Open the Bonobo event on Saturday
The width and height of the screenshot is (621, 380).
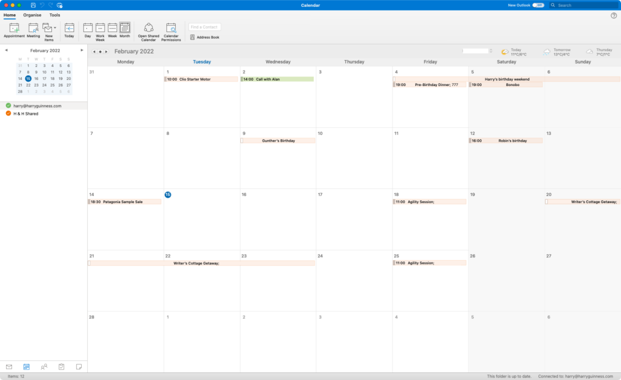click(x=506, y=85)
